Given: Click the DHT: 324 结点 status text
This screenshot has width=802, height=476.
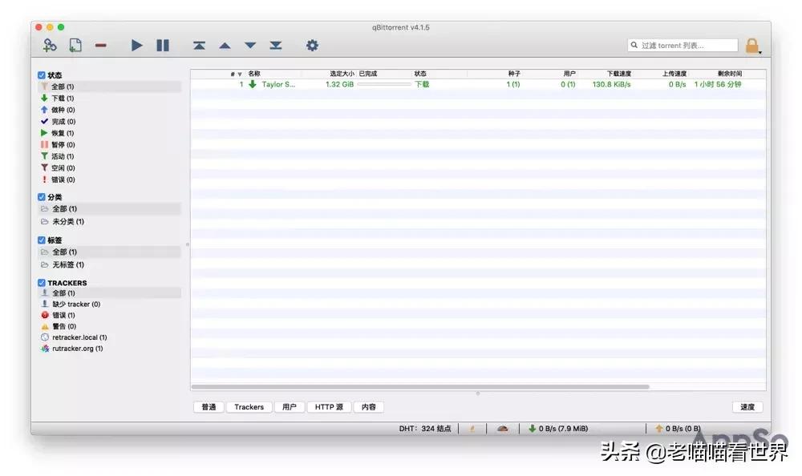Looking at the screenshot, I should coord(425,429).
